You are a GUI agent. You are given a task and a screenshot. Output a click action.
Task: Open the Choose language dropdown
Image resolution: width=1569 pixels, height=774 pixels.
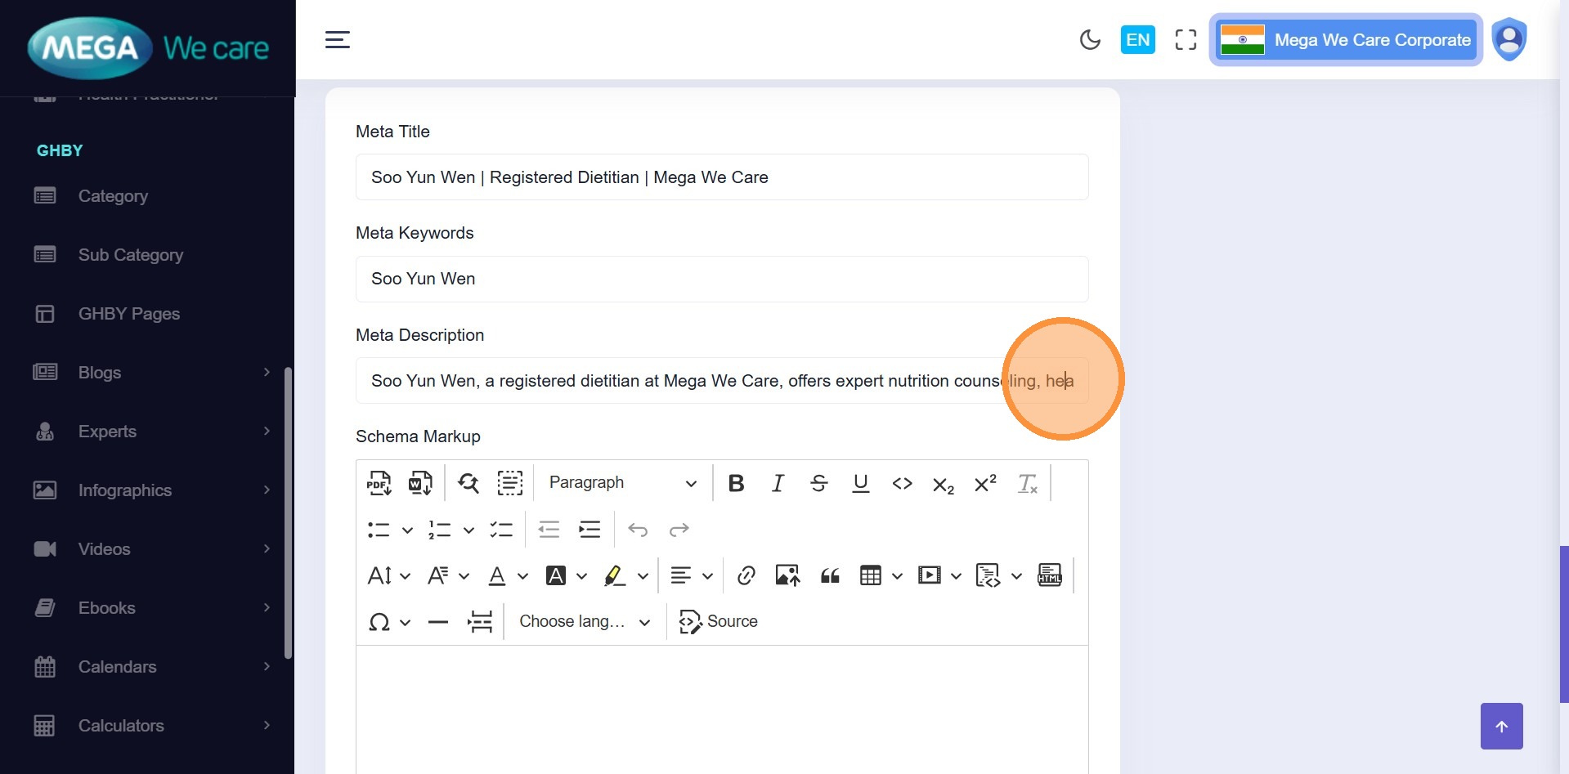[585, 622]
